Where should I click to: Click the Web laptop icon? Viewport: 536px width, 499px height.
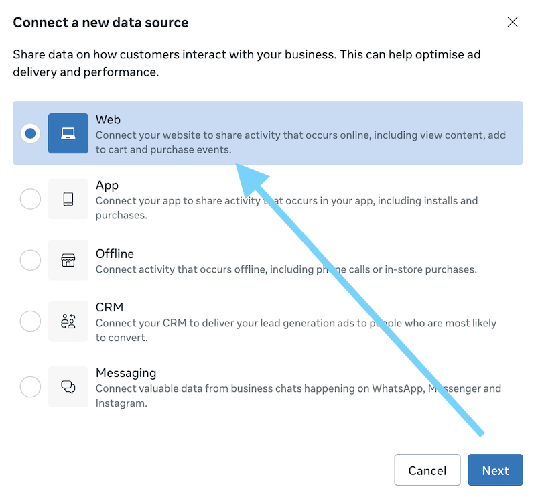tap(68, 133)
